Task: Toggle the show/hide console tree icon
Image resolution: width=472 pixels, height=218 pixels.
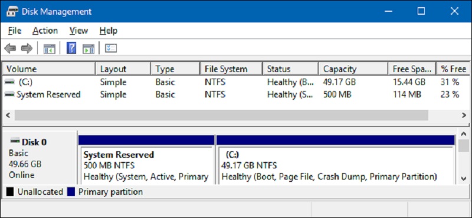Action: (50, 48)
